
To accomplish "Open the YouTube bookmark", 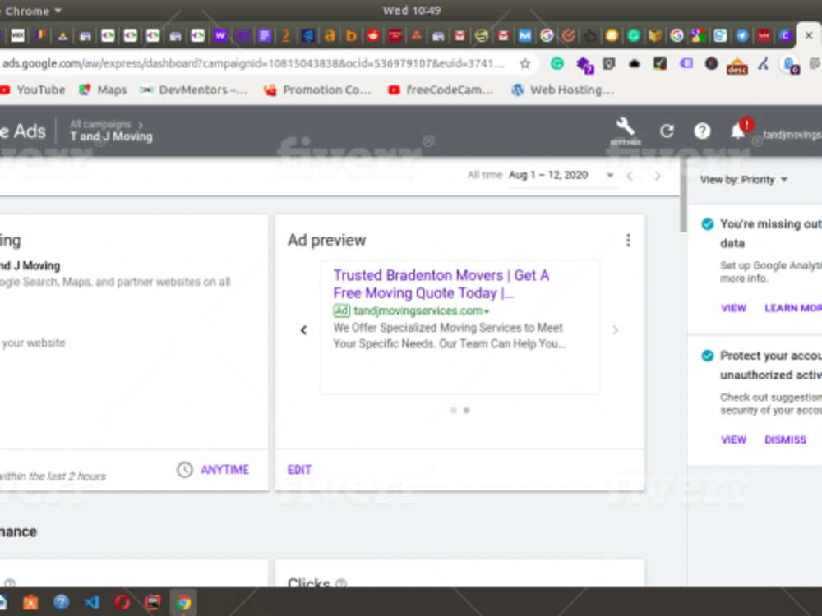I will (x=33, y=90).
